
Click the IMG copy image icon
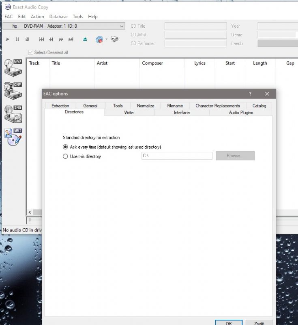pyautogui.click(x=13, y=114)
